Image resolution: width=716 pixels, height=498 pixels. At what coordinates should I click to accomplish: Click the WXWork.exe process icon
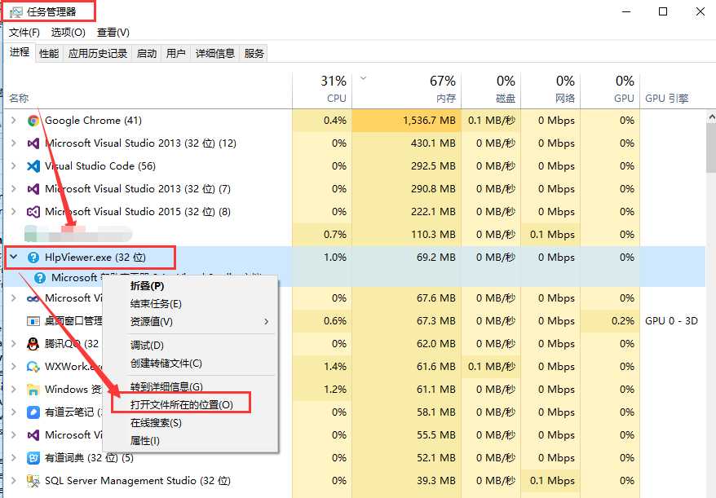(x=33, y=367)
